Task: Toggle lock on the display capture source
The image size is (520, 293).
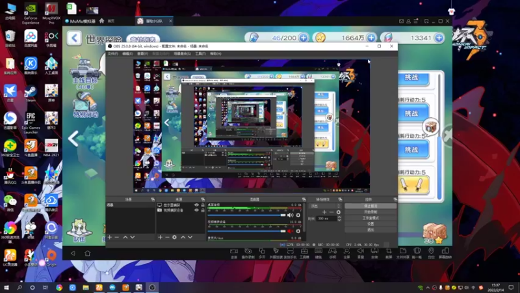Action: point(203,205)
